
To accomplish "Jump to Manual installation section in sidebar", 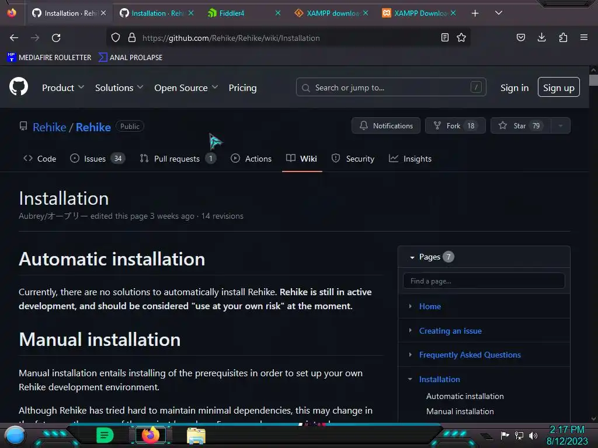I will (460, 411).
